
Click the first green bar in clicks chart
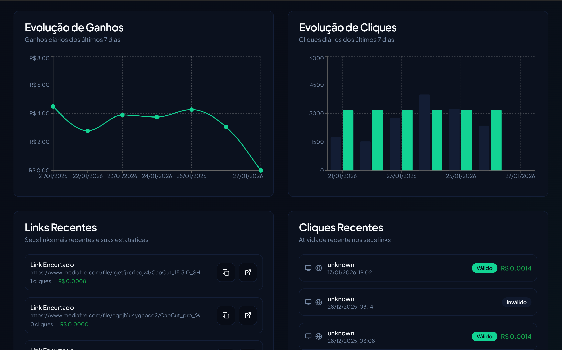[x=348, y=140]
